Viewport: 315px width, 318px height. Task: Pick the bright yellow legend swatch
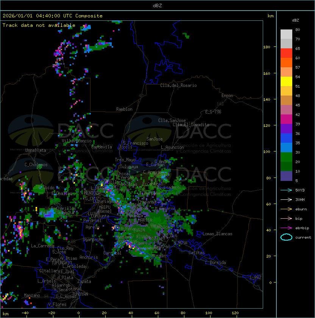pos(286,81)
